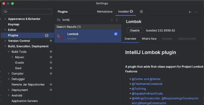204x105 pixels.
Task: Expand the Maven node
Action: pos(12,57)
